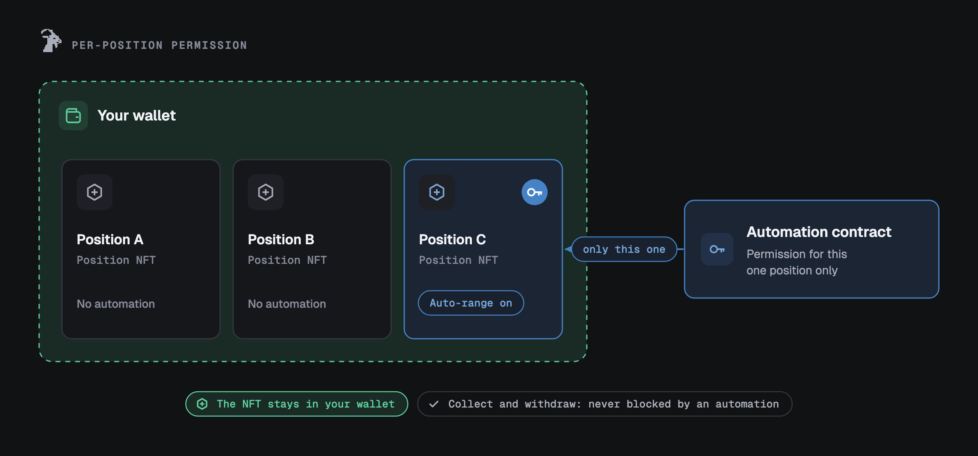Viewport: 978px width, 456px height.
Task: Click the blue key badge on Position C
Action: point(535,192)
